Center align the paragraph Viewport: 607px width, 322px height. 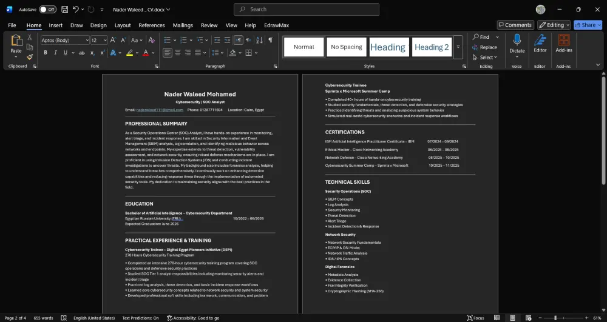tap(178, 53)
